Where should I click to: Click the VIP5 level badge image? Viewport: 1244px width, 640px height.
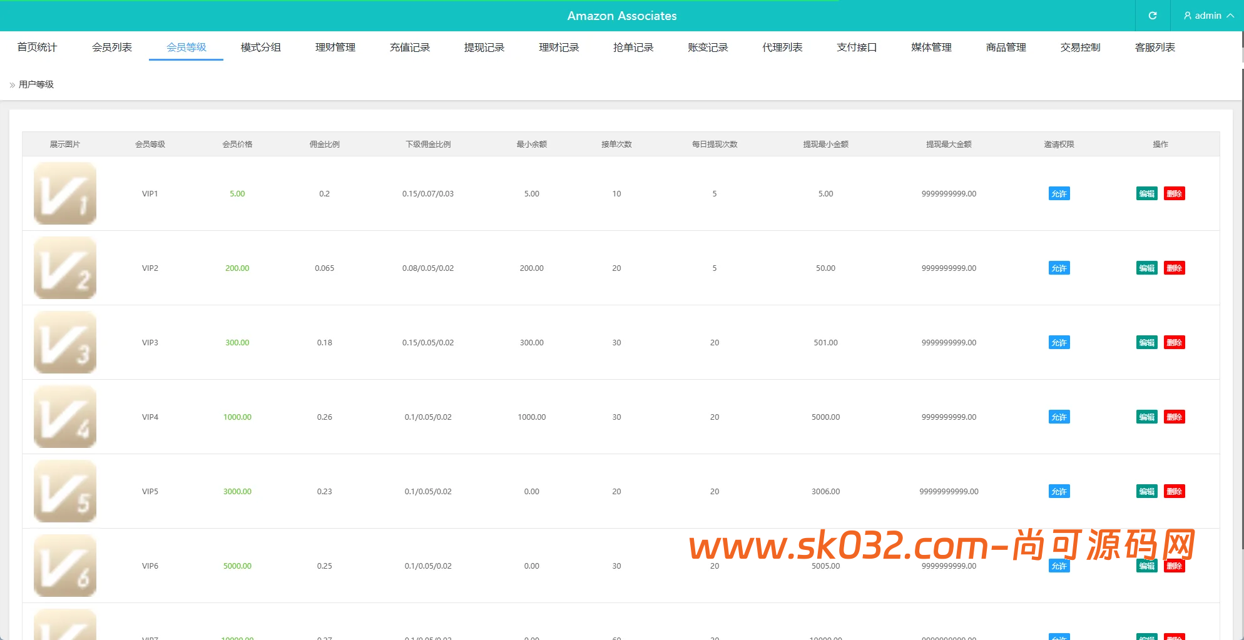click(x=64, y=491)
